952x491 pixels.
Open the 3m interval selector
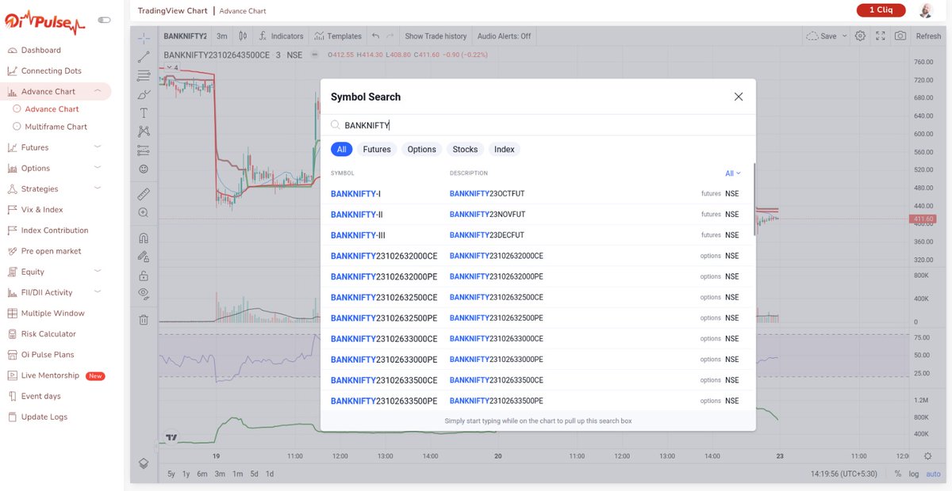(222, 36)
